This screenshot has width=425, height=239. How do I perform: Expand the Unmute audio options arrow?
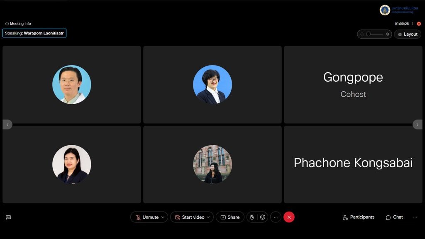[x=163, y=217]
